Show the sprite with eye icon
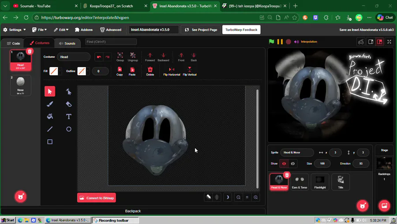The width and height of the screenshot is (397, 224). pos(284,163)
